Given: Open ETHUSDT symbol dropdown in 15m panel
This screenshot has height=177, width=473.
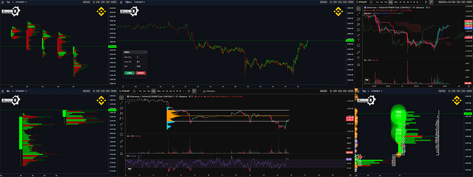Looking at the screenshot, I should click(x=140, y=2).
